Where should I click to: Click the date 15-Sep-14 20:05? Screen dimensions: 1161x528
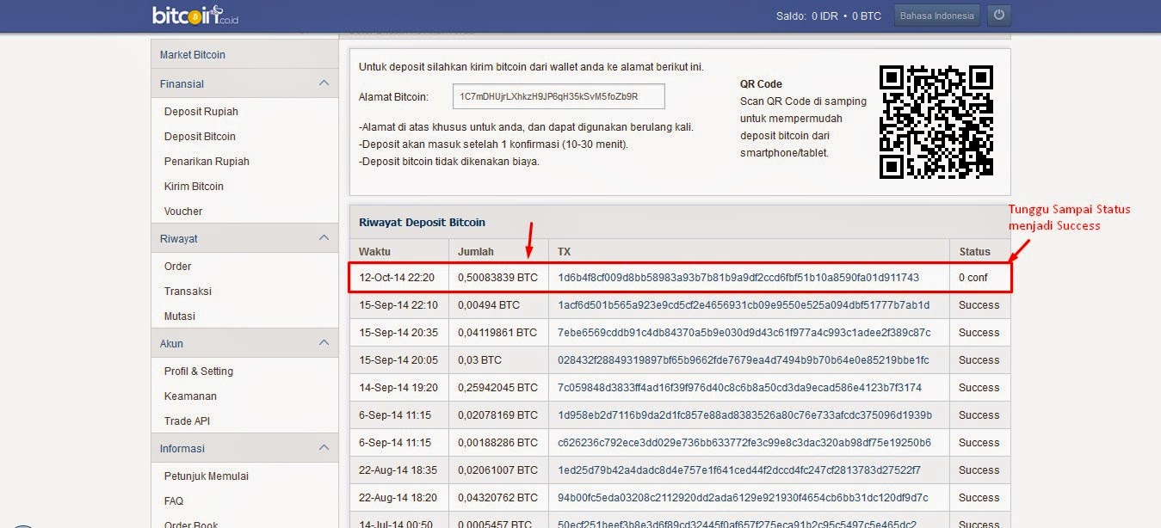pos(398,360)
